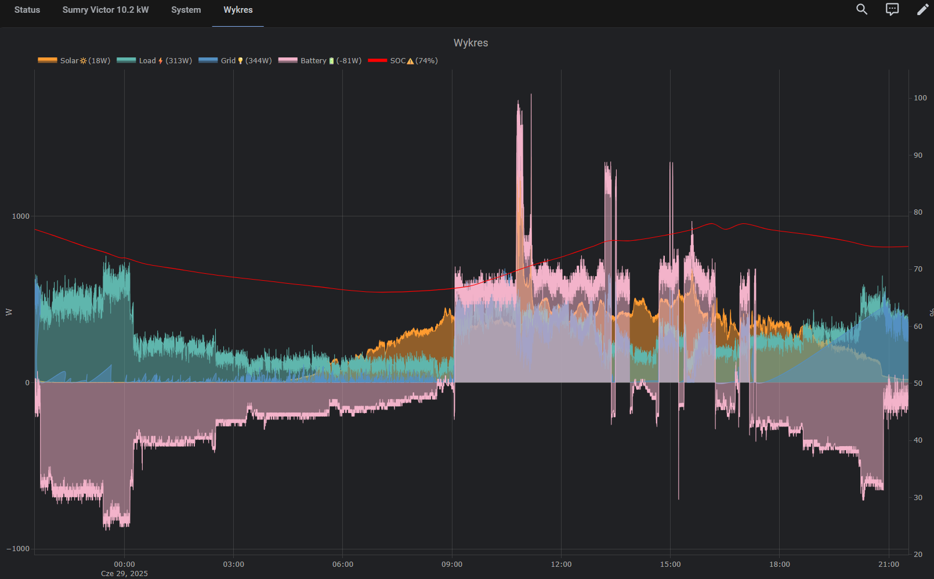Click the "50" percent axis label
This screenshot has height=579, width=934.
pos(918,383)
